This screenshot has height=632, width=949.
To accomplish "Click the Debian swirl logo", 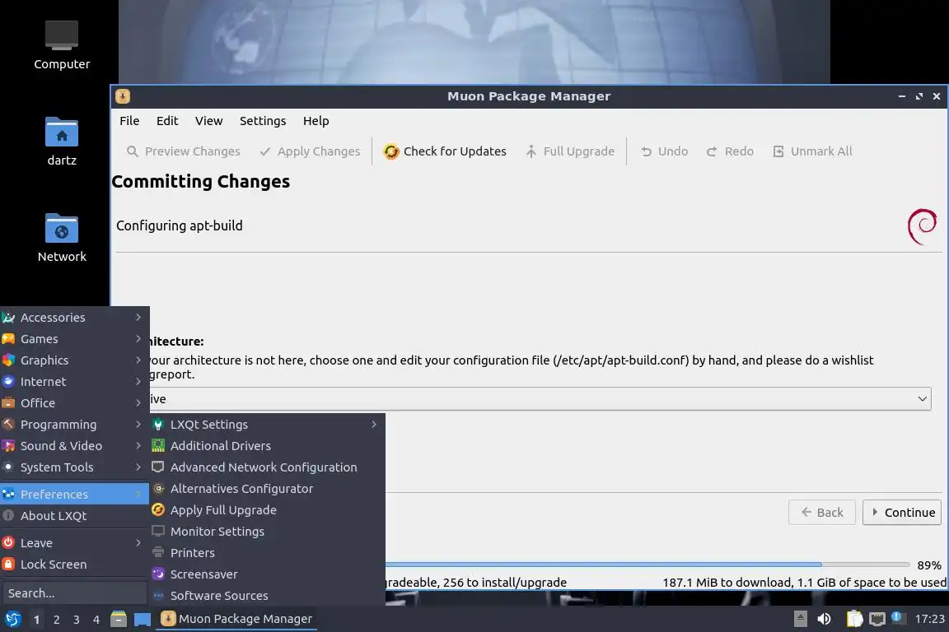I will coord(923,227).
